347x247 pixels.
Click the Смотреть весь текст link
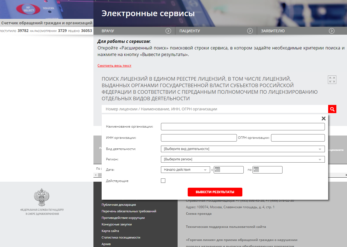114,66
